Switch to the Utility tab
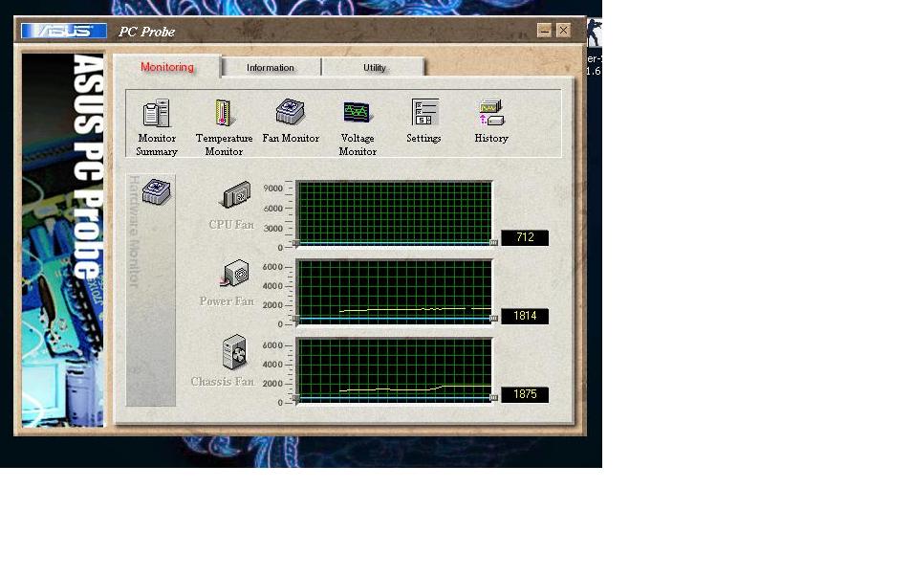 tap(374, 68)
